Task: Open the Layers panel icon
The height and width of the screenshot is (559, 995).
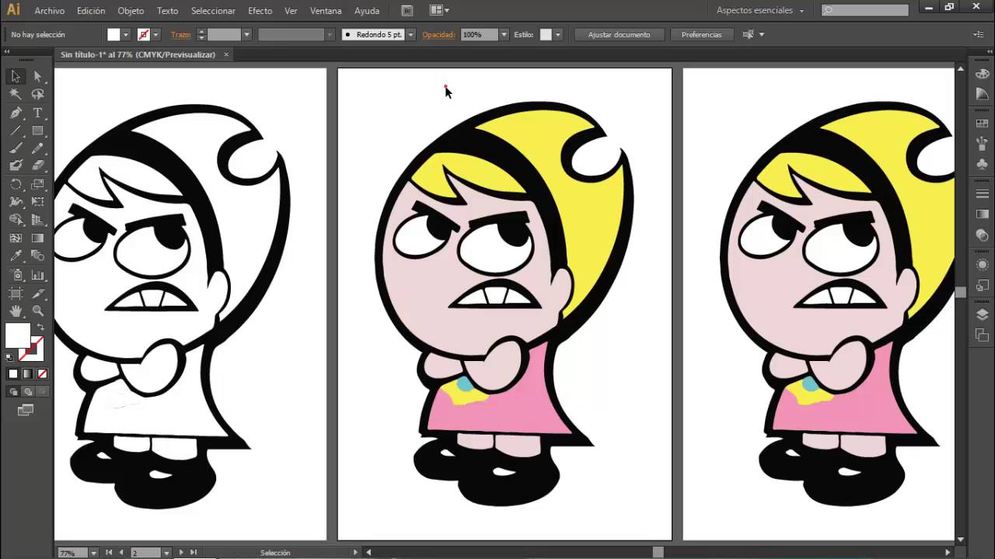Action: [x=983, y=314]
